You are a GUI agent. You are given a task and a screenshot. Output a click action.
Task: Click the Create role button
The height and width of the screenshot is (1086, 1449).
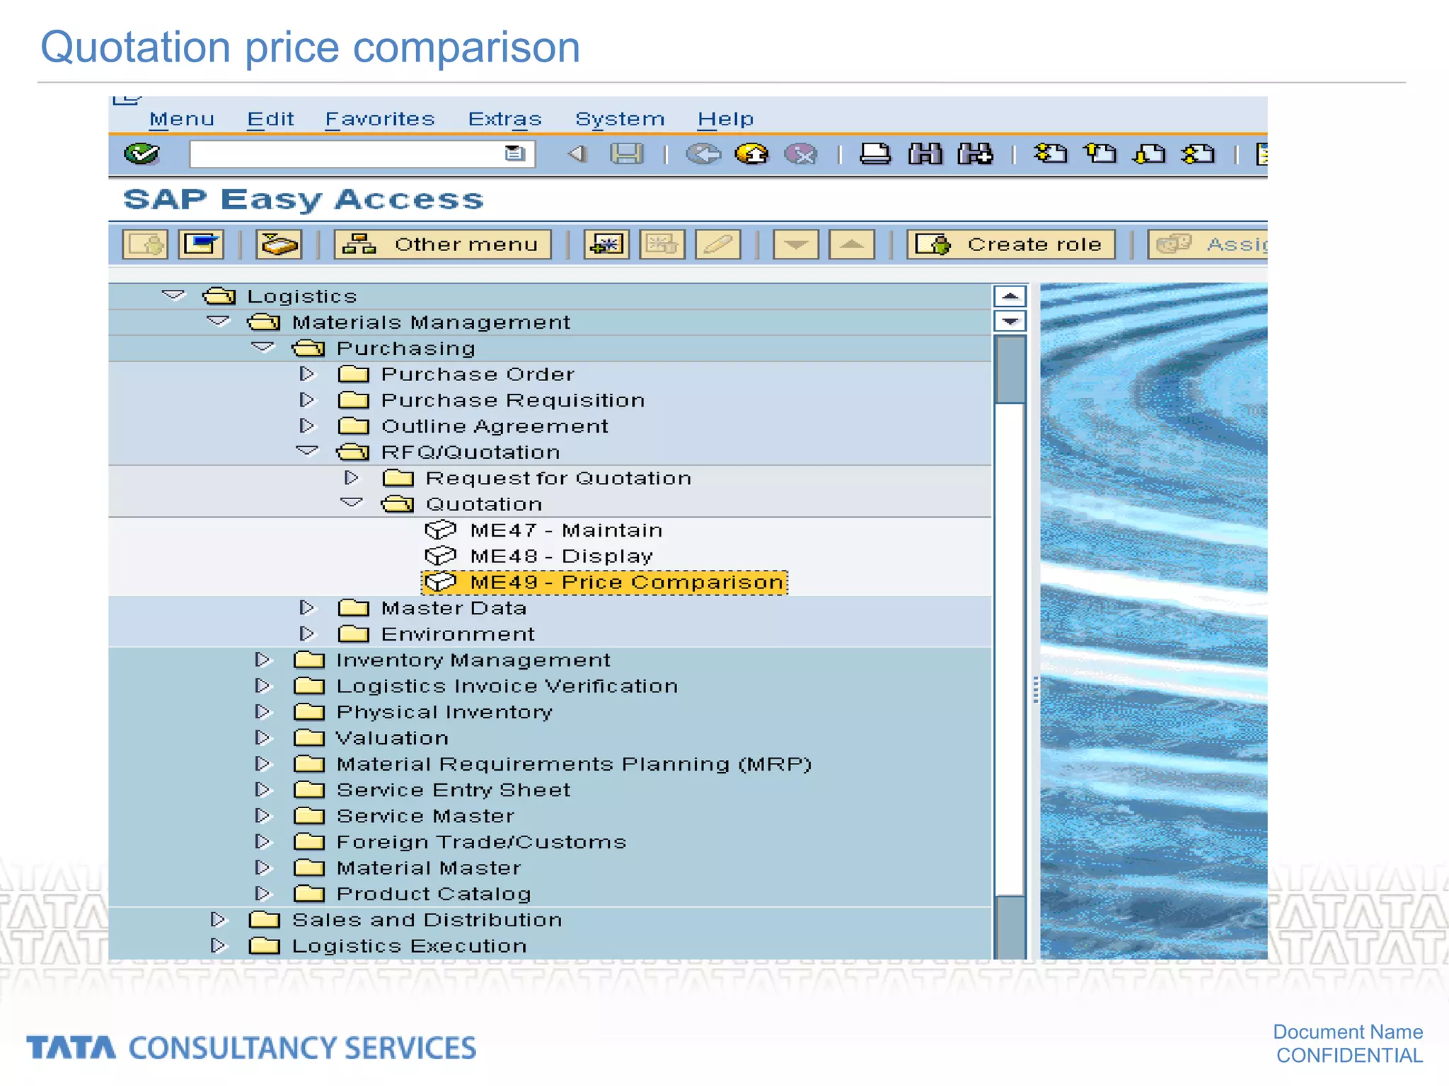click(1011, 245)
